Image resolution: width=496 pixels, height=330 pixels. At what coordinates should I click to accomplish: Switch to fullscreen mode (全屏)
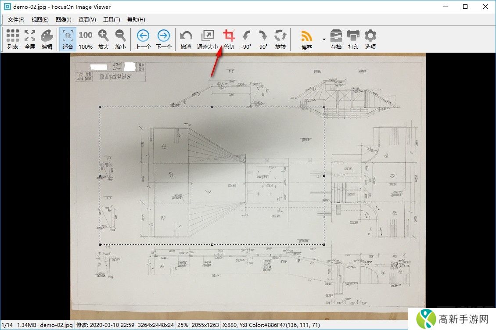(x=30, y=39)
